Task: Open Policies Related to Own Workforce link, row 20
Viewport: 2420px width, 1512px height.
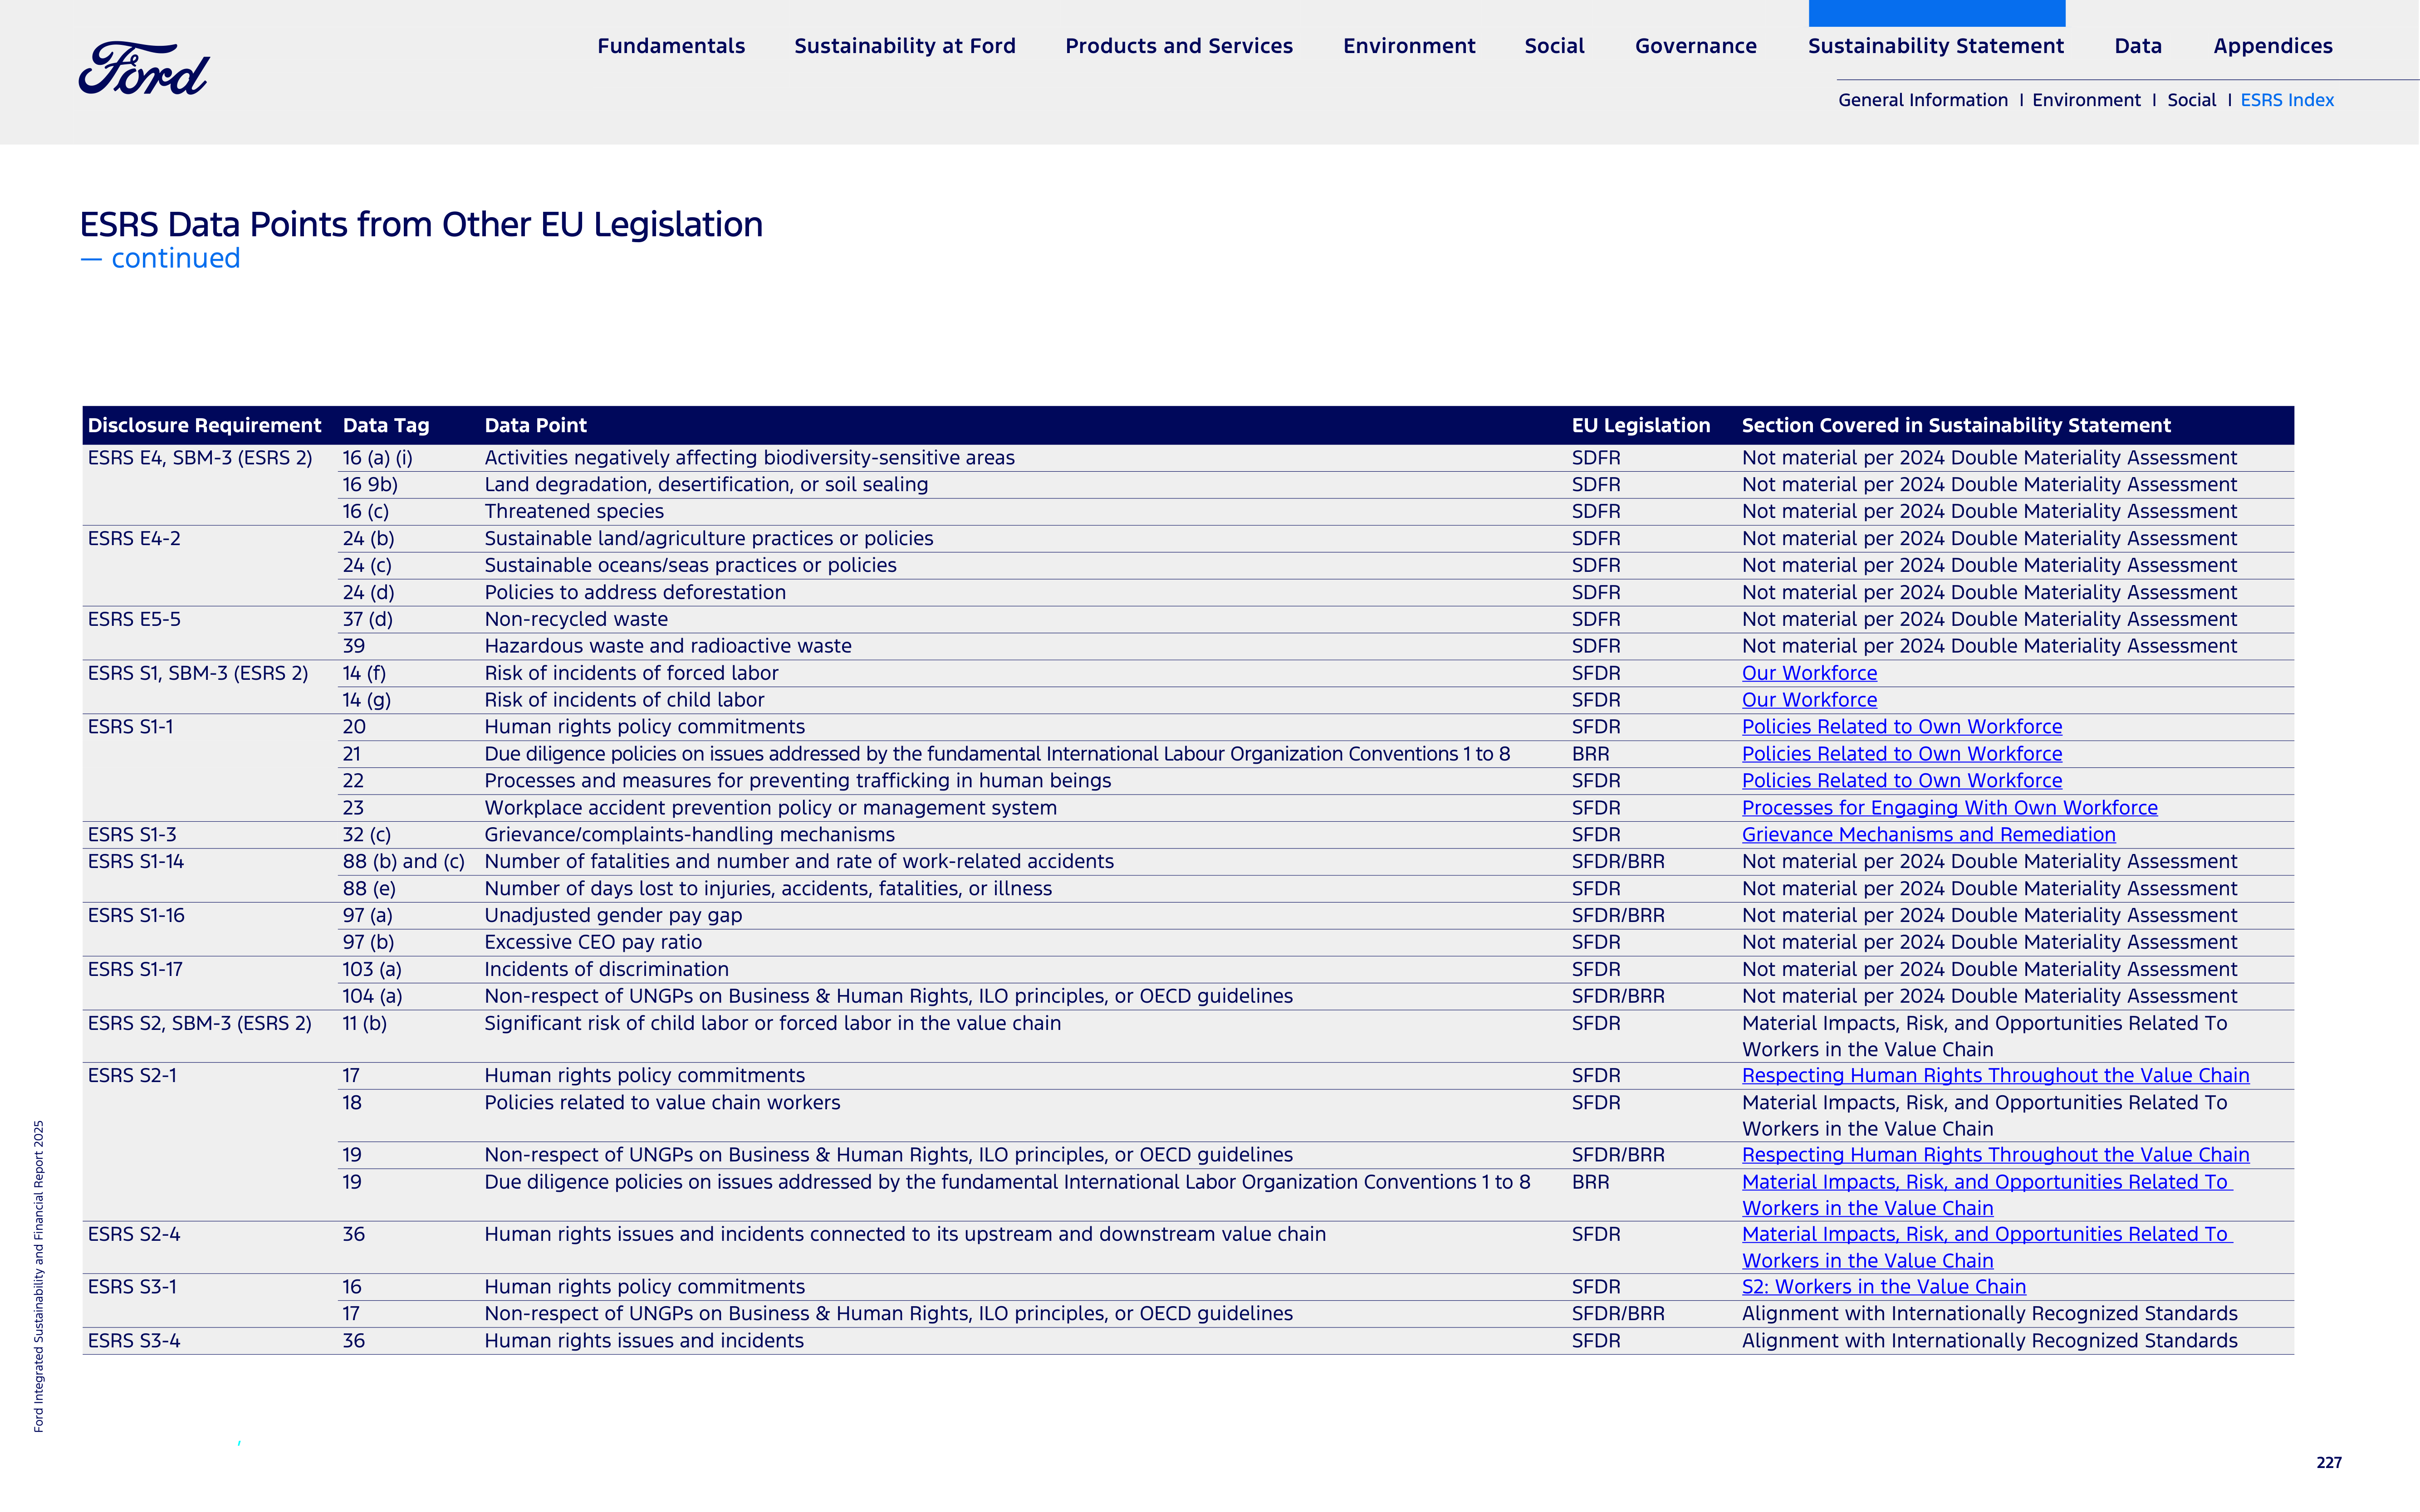Action: click(x=1902, y=727)
